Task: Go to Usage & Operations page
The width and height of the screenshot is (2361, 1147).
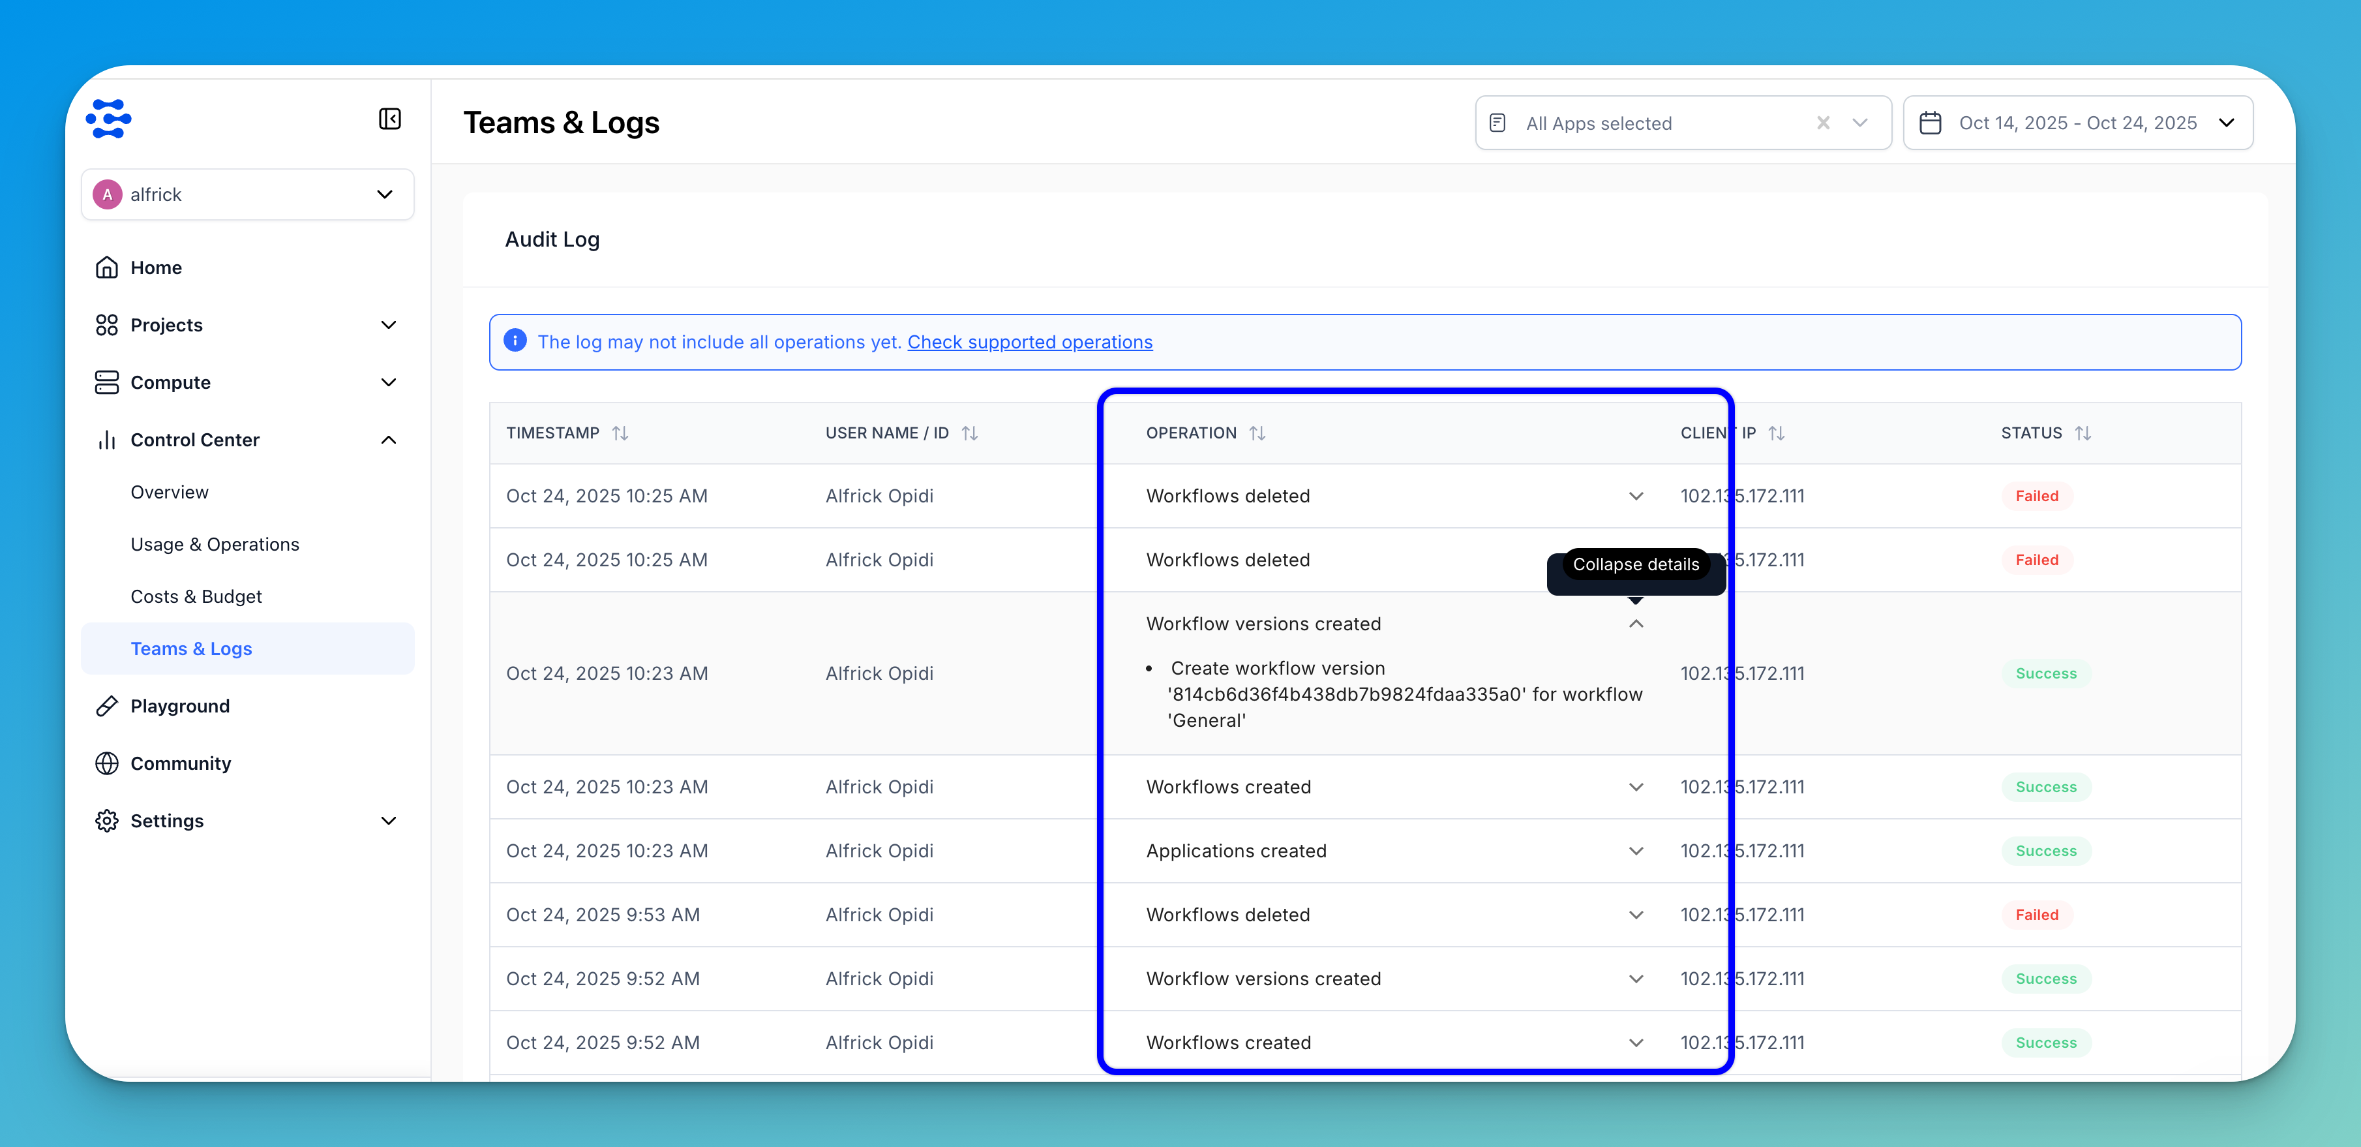Action: pyautogui.click(x=215, y=545)
